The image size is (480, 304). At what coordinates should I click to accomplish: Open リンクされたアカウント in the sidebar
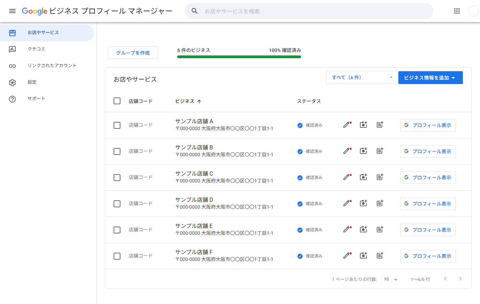pyautogui.click(x=47, y=66)
